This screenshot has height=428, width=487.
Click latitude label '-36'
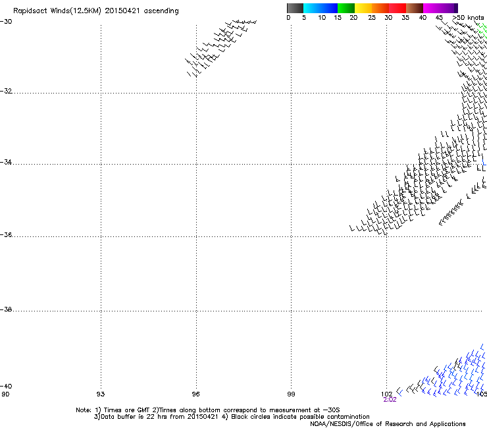click(6, 234)
